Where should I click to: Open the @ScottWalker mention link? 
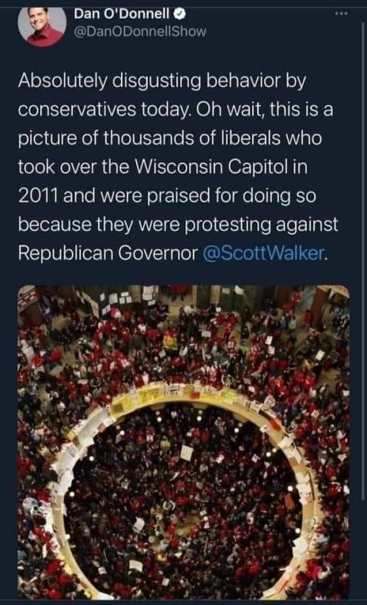264,253
